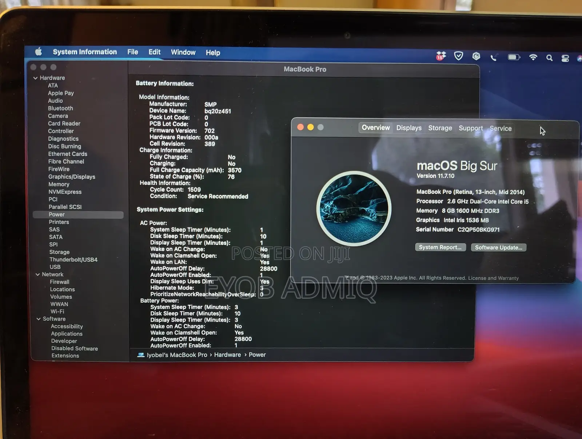Select Firewall under Network

click(60, 282)
